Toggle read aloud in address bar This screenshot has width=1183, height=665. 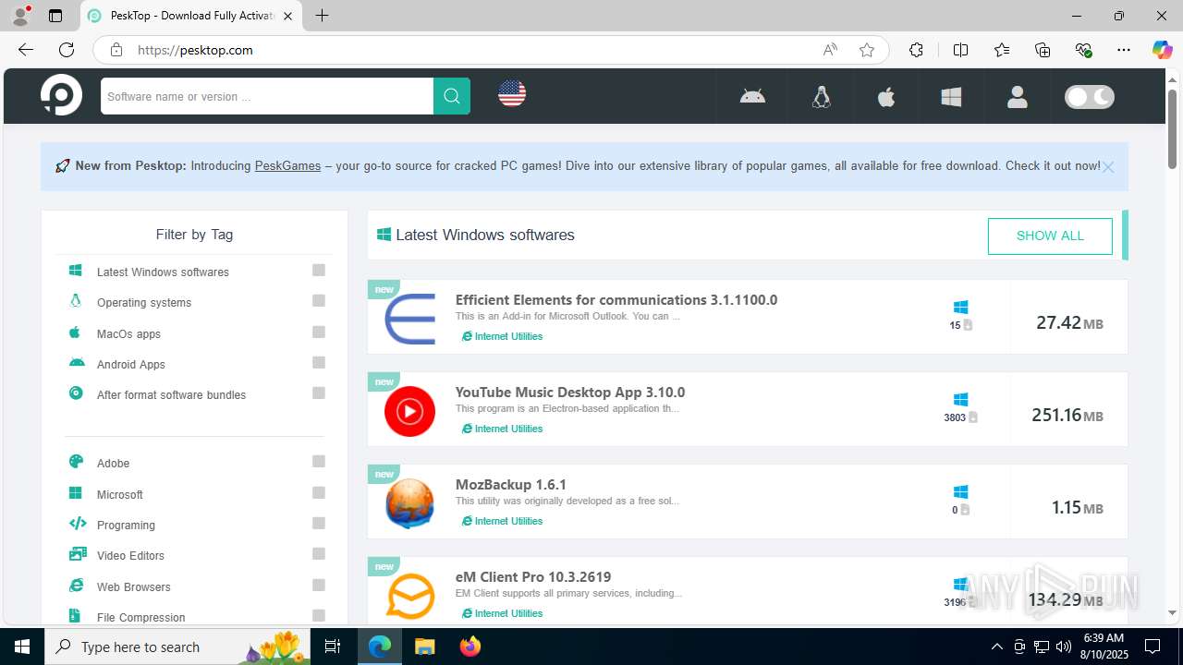pyautogui.click(x=830, y=50)
